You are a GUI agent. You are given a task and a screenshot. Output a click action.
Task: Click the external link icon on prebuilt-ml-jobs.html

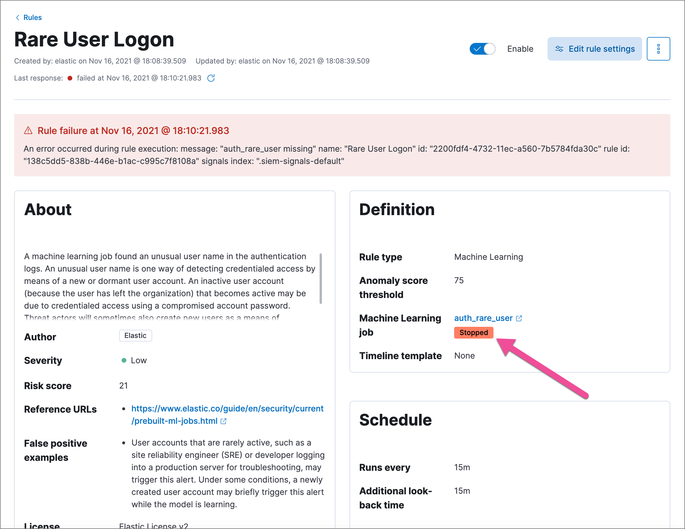223,421
